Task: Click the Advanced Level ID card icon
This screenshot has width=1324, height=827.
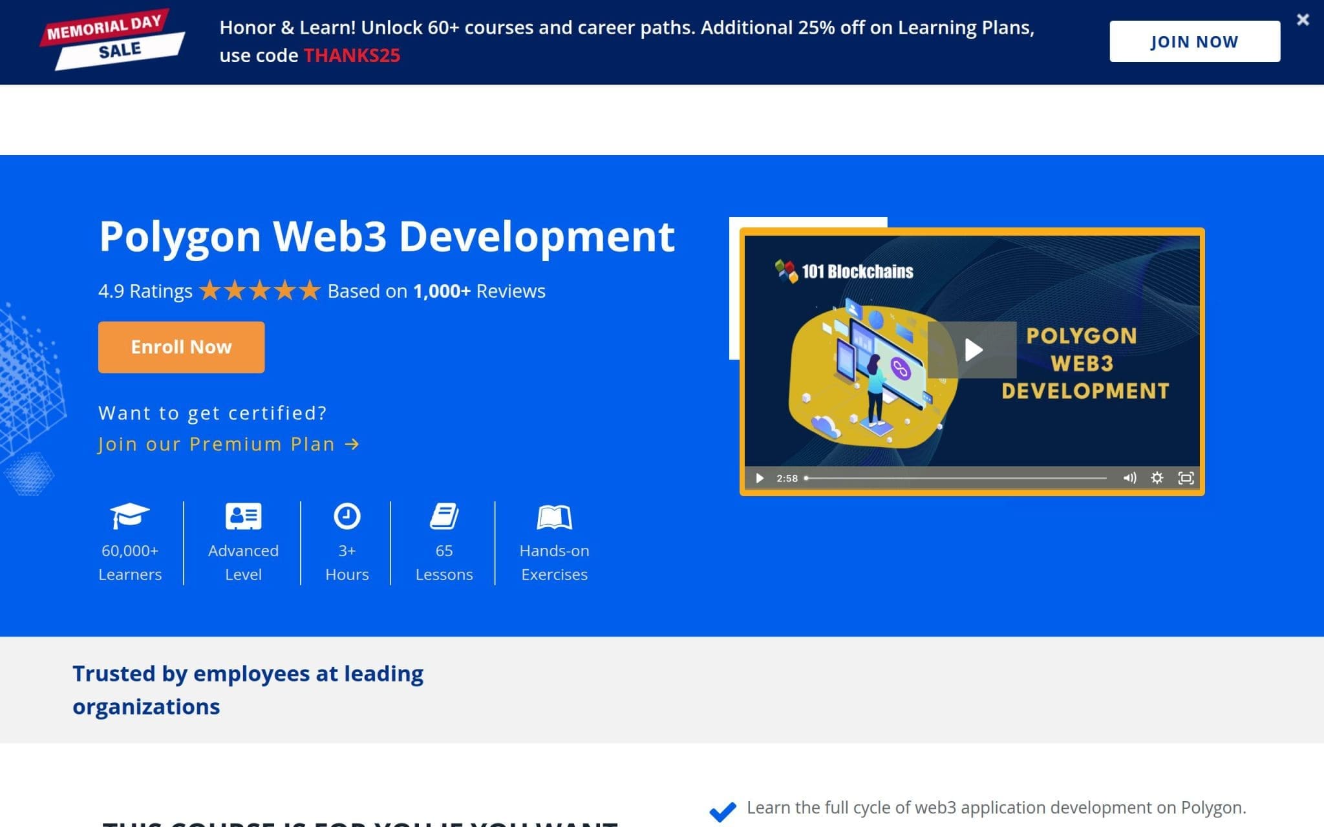Action: [x=244, y=516]
